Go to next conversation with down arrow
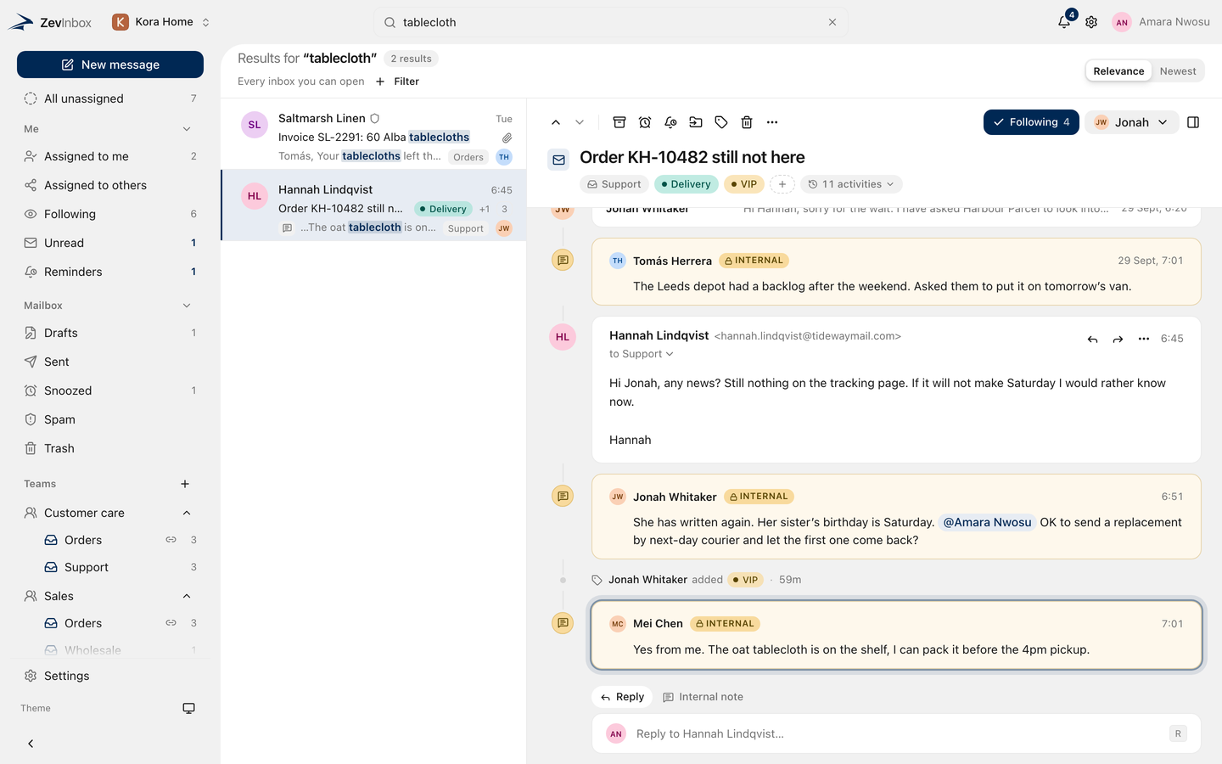Viewport: 1222px width, 764px height. pos(580,122)
